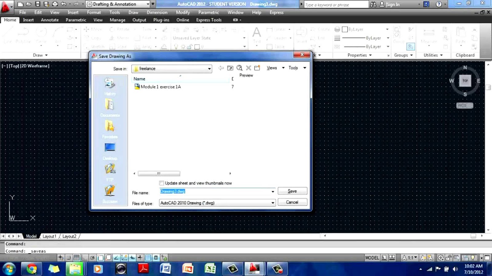Switch to the Layout1 tab
492x276 pixels.
[49, 236]
